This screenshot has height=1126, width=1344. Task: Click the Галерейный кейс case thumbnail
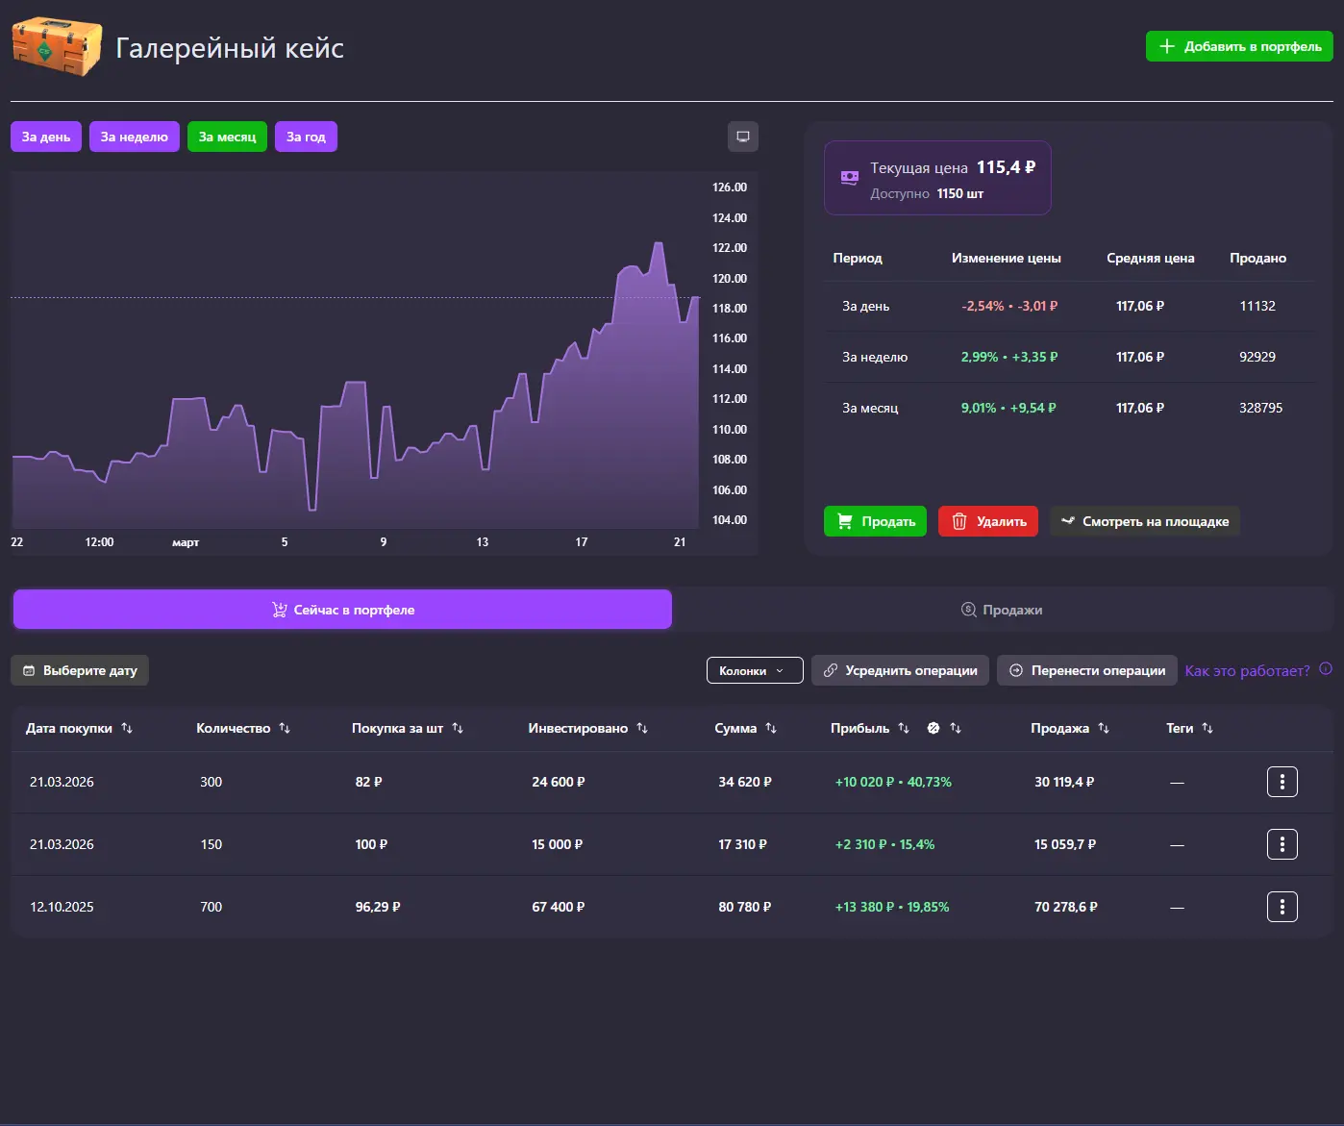click(57, 46)
